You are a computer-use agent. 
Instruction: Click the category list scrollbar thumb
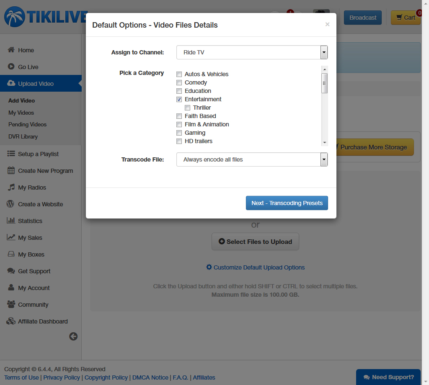[324, 83]
